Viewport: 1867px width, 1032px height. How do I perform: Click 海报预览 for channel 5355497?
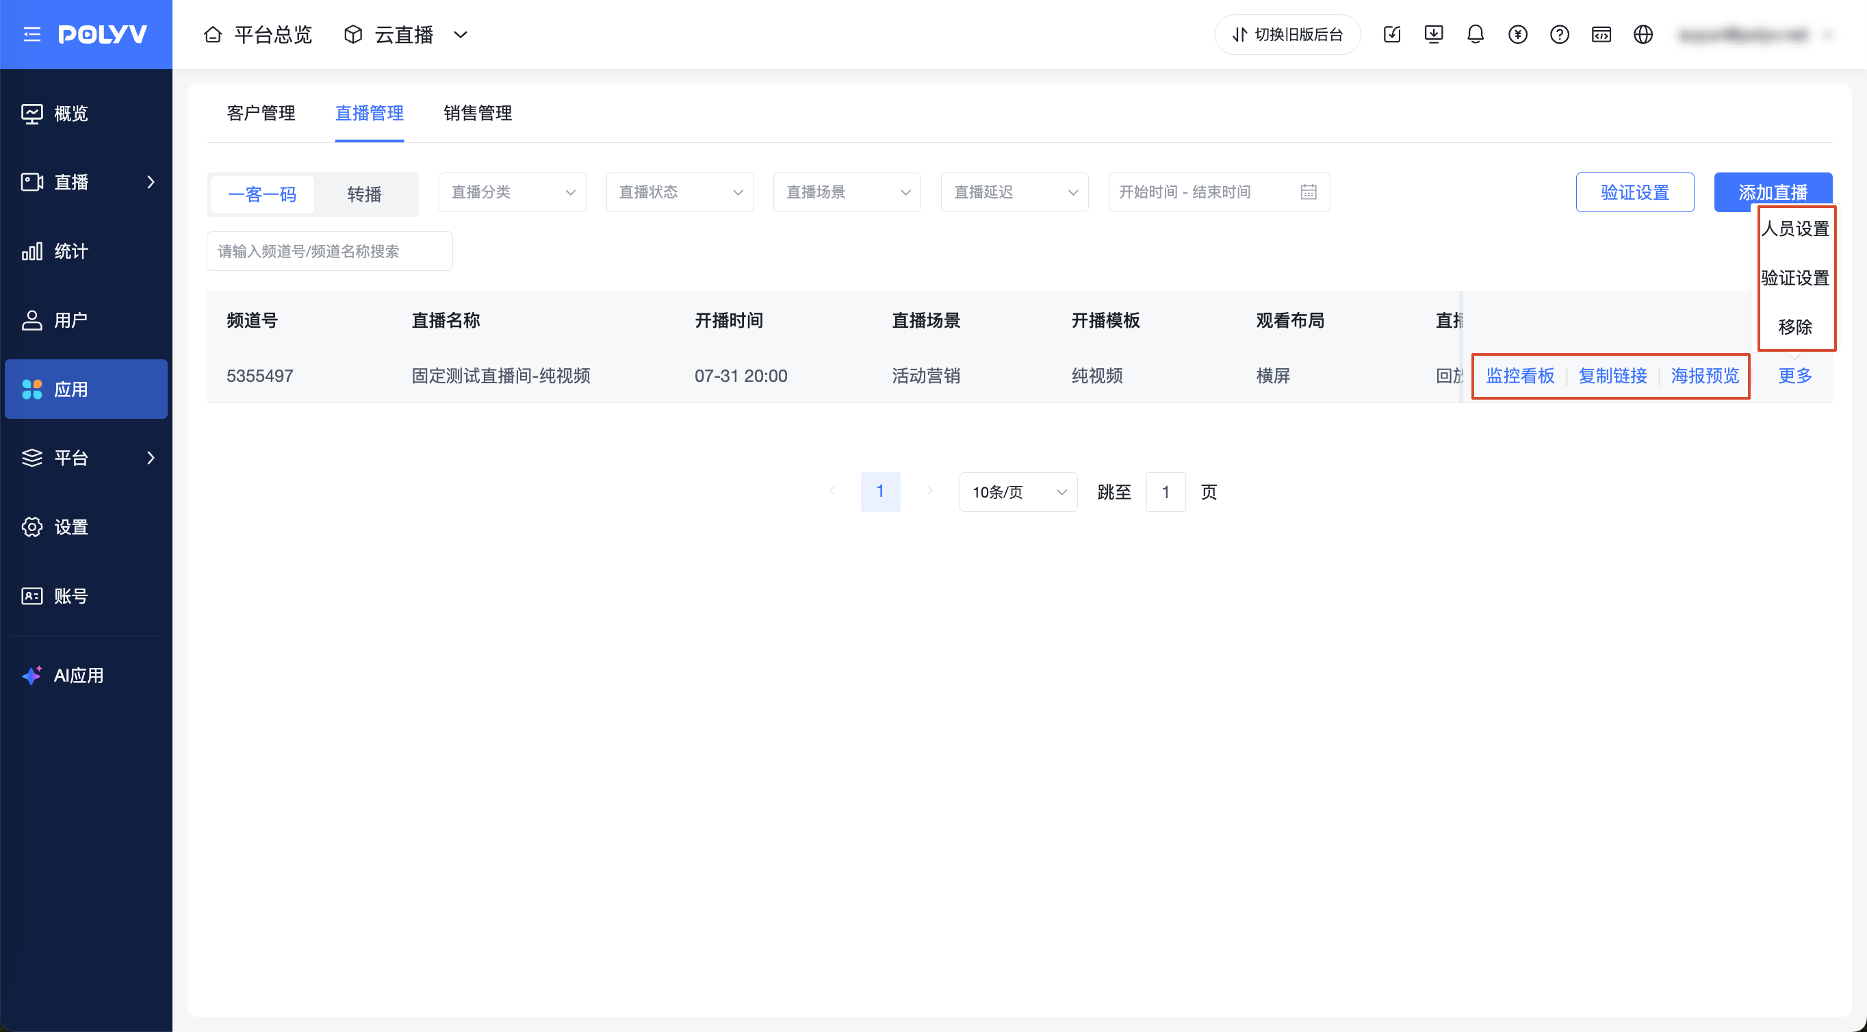point(1705,376)
